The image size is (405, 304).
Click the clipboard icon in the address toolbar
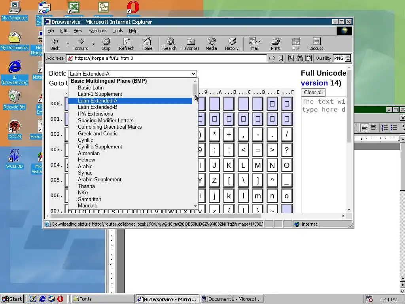(308, 58)
